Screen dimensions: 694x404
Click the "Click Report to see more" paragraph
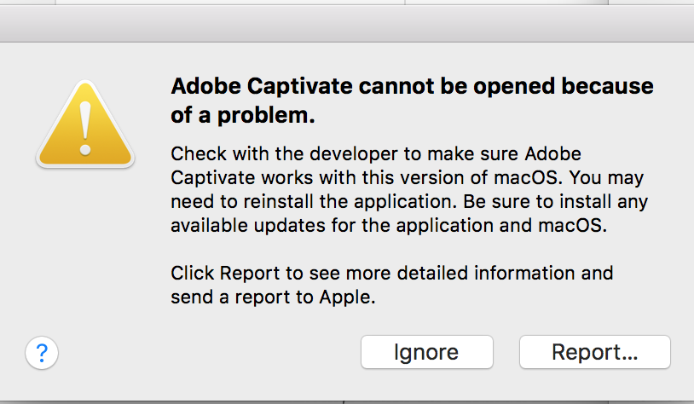click(391, 286)
